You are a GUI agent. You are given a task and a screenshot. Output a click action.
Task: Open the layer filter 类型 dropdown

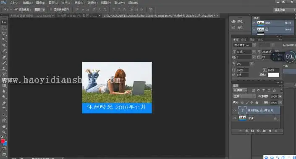(240, 90)
